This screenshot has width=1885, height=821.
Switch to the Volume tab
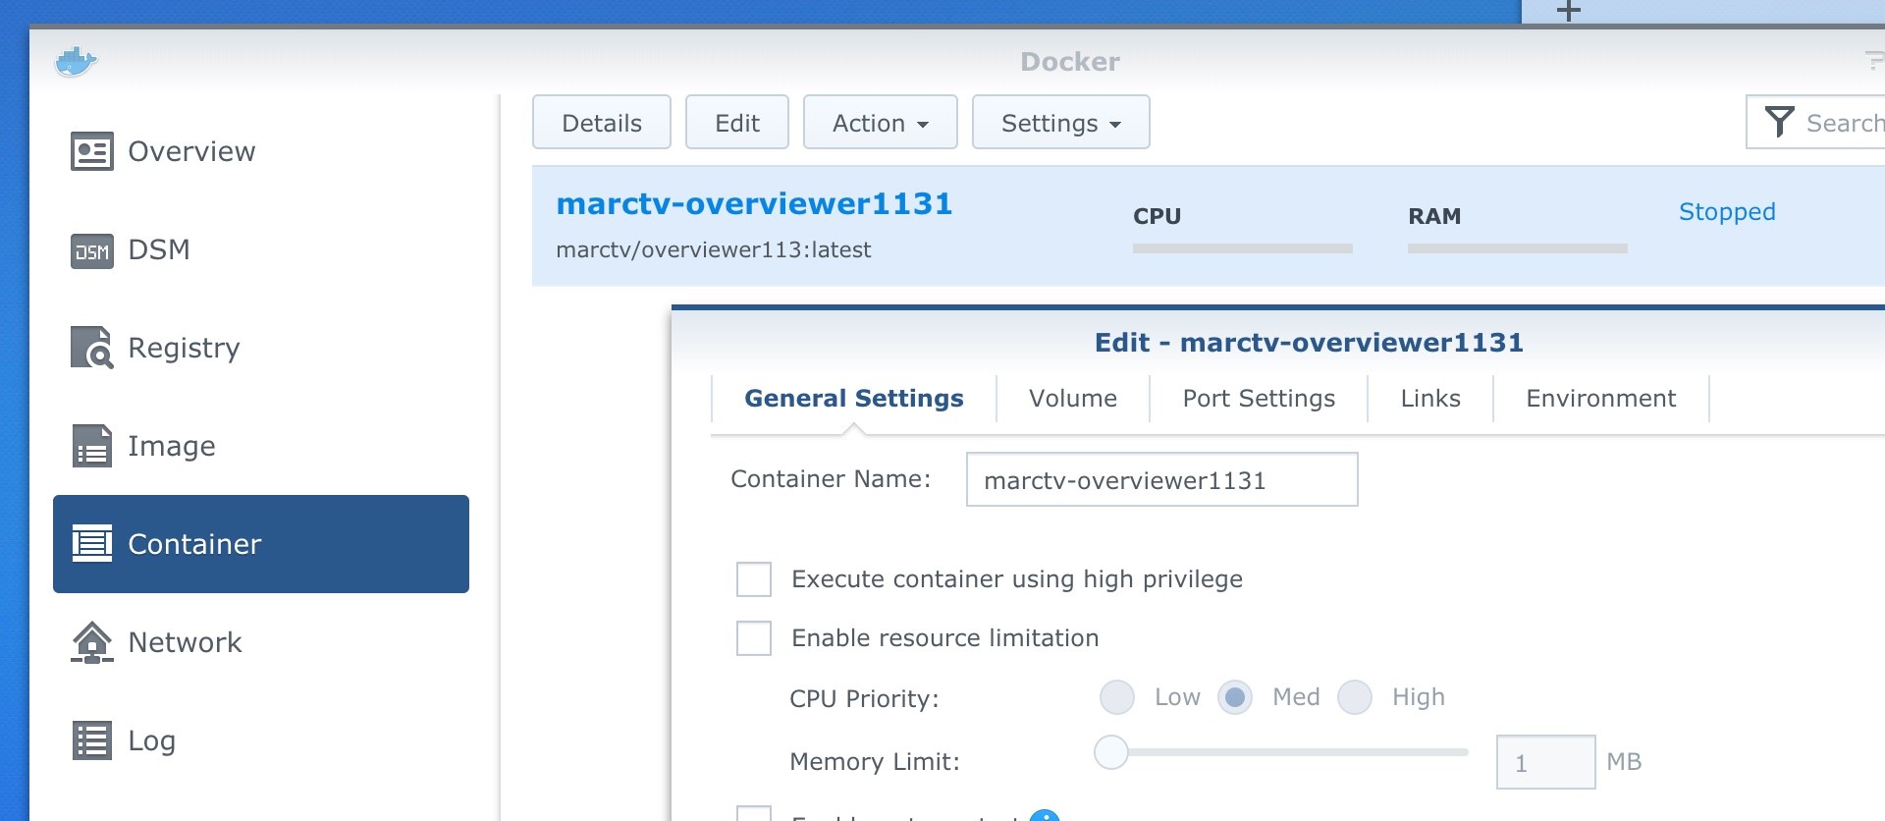pyautogui.click(x=1073, y=398)
